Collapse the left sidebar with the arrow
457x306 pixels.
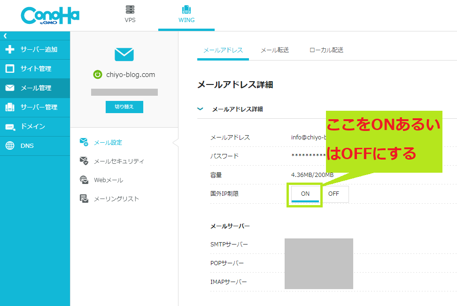point(5,35)
